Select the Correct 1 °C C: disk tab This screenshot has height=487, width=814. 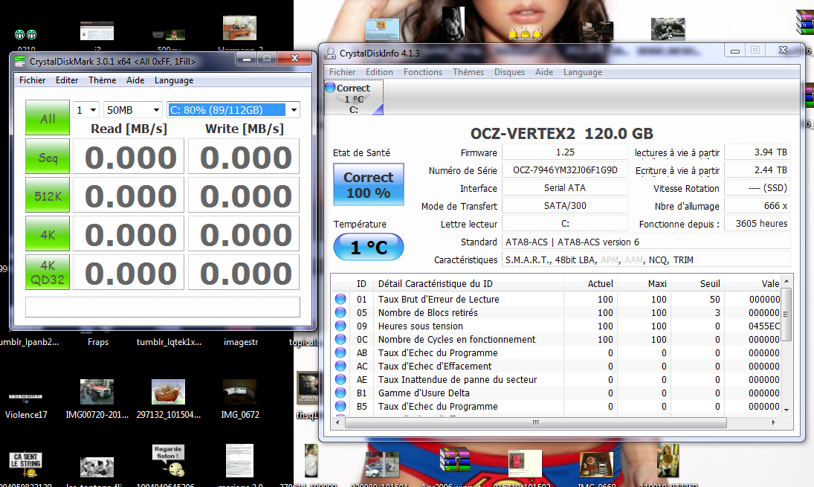point(354,98)
